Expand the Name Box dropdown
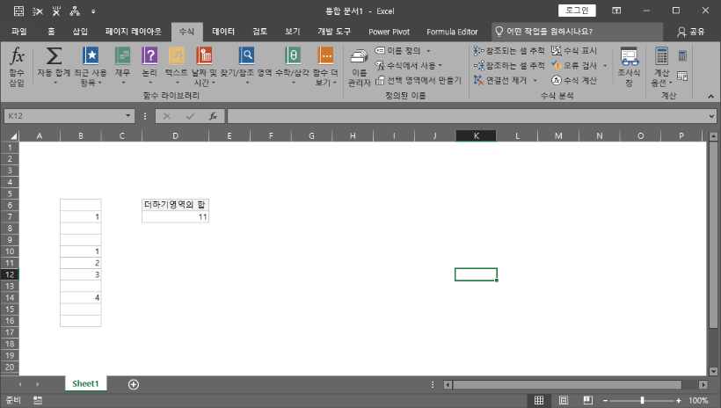The height and width of the screenshot is (408, 721). click(x=127, y=116)
